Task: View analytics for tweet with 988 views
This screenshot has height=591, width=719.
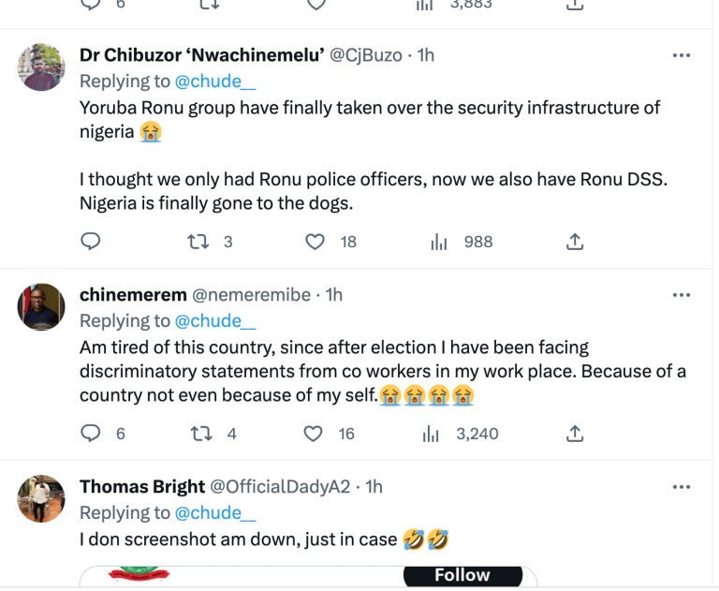Action: 438,242
